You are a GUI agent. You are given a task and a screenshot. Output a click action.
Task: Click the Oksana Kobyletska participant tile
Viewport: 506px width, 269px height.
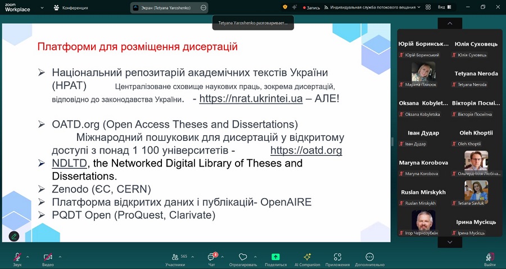423,104
